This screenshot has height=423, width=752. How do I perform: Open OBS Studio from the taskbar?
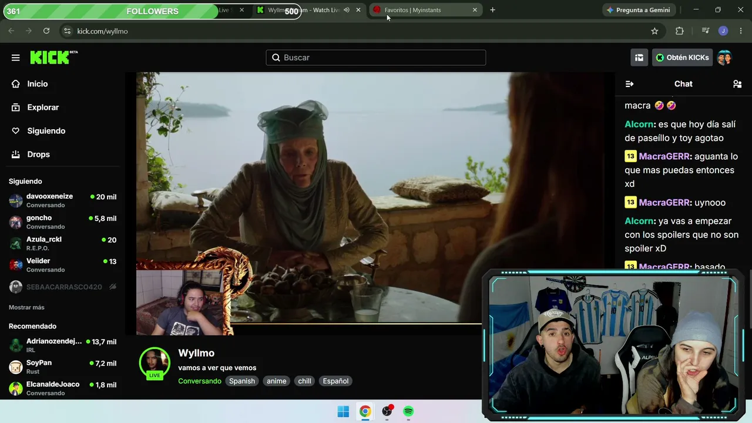387,411
